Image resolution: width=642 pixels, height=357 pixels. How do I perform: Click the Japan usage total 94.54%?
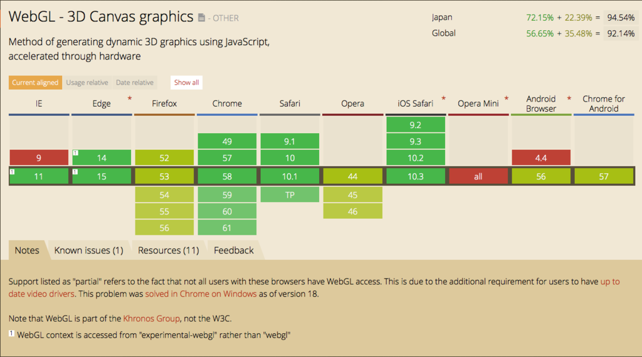pyautogui.click(x=621, y=18)
